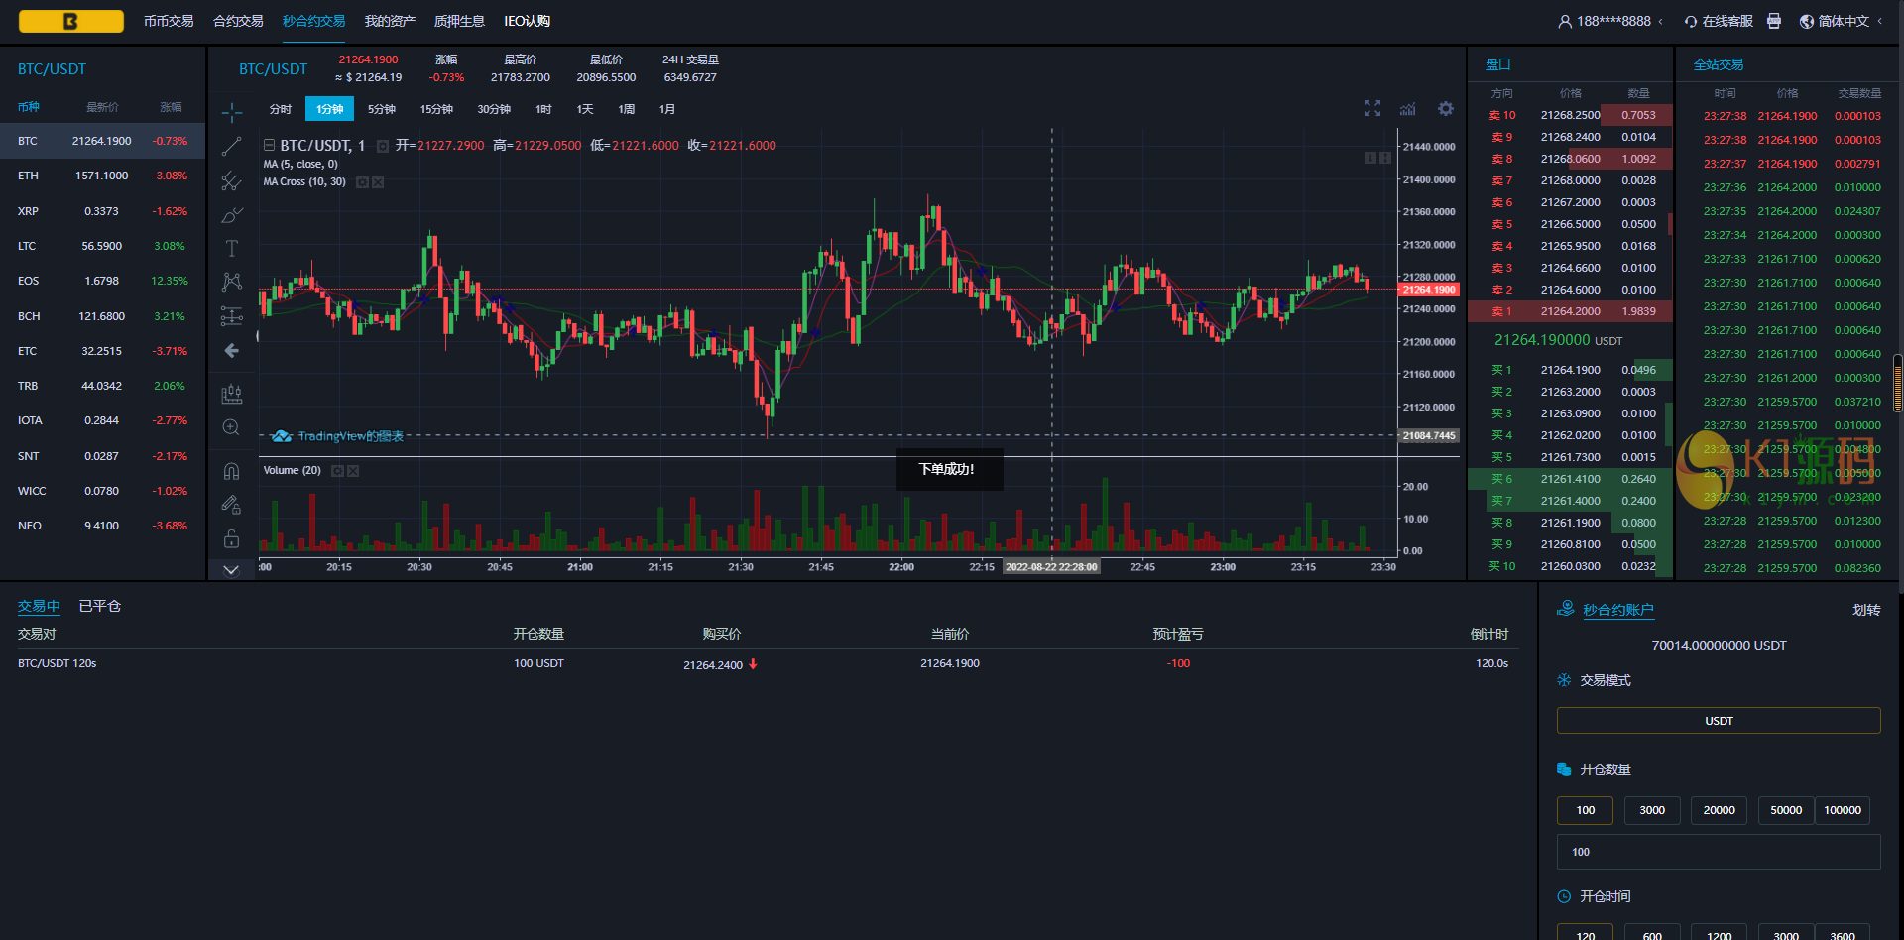Switch to the 已平仓 tab
Image resolution: width=1904 pixels, height=940 pixels.
(100, 606)
